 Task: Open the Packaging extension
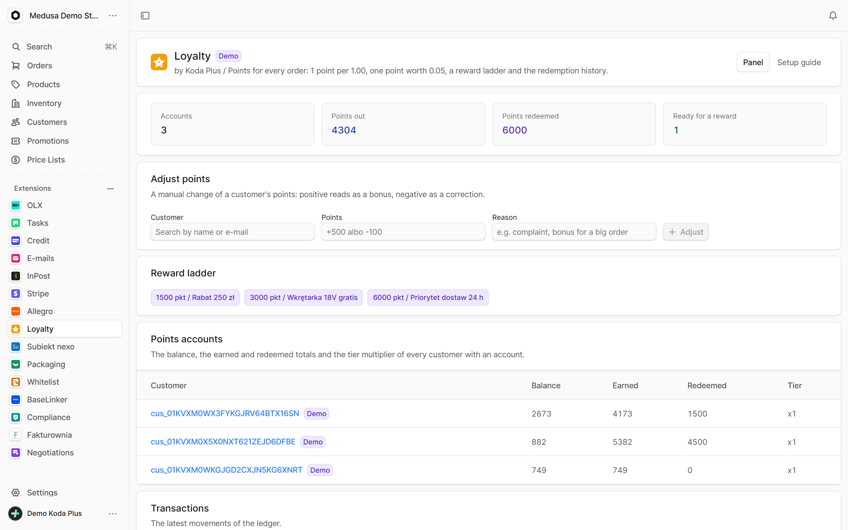point(65,364)
